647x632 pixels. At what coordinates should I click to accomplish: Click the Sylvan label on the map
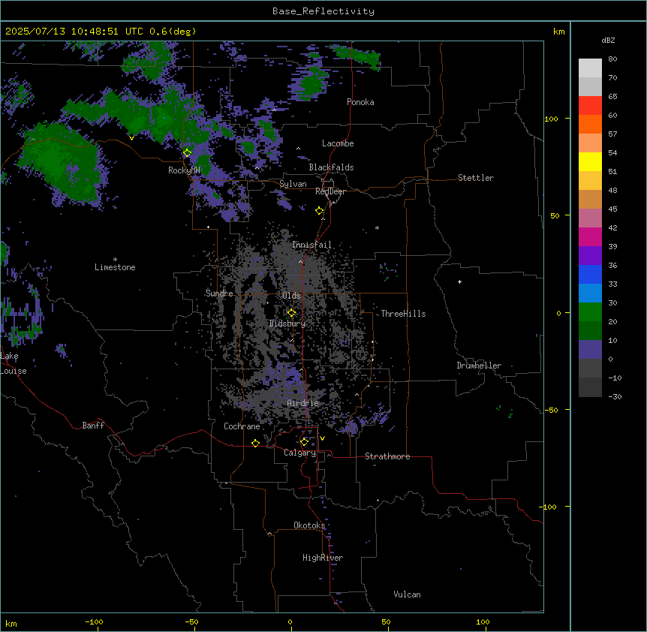click(293, 184)
